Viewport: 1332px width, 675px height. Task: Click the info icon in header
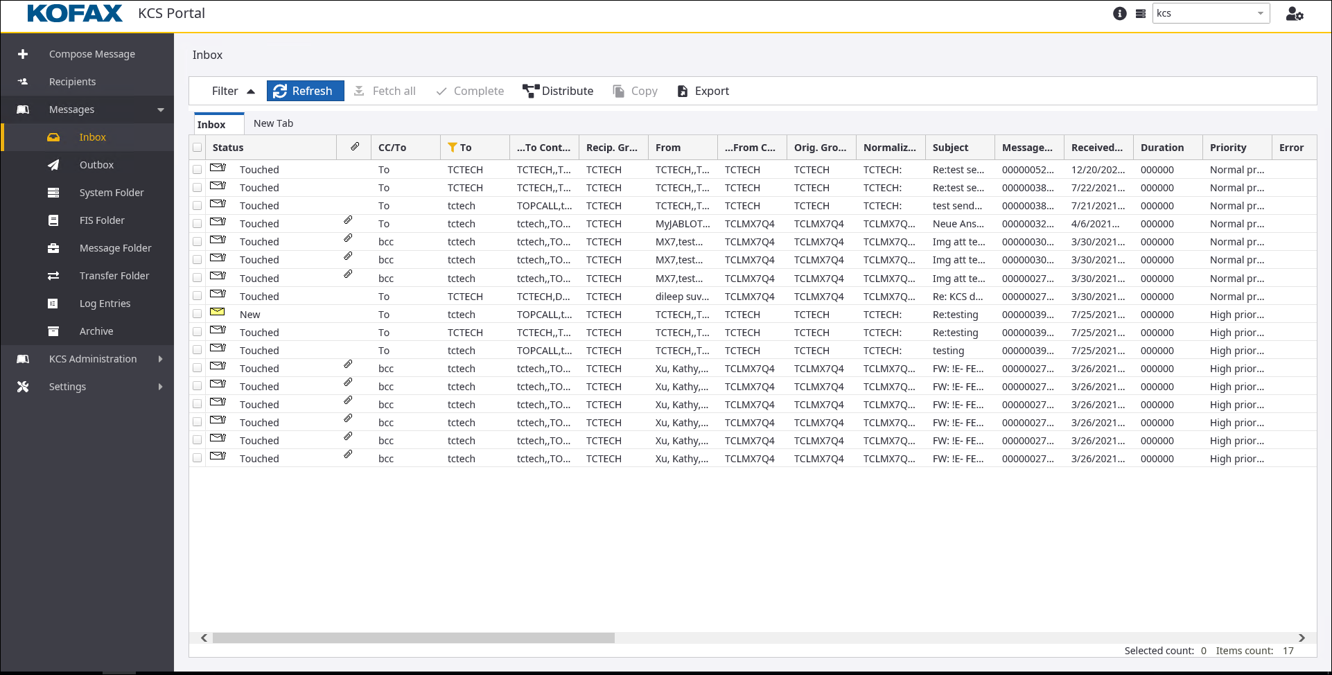click(1120, 13)
